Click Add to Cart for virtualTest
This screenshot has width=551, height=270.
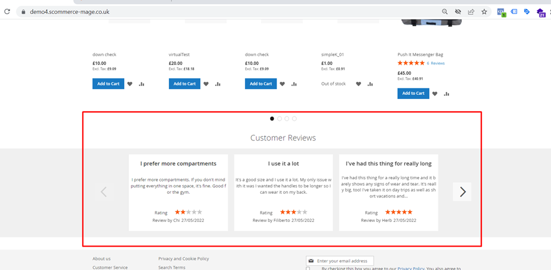click(x=185, y=84)
